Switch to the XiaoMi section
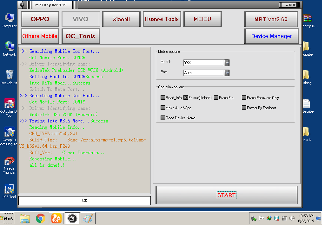This screenshot has width=325, height=243. (121, 19)
